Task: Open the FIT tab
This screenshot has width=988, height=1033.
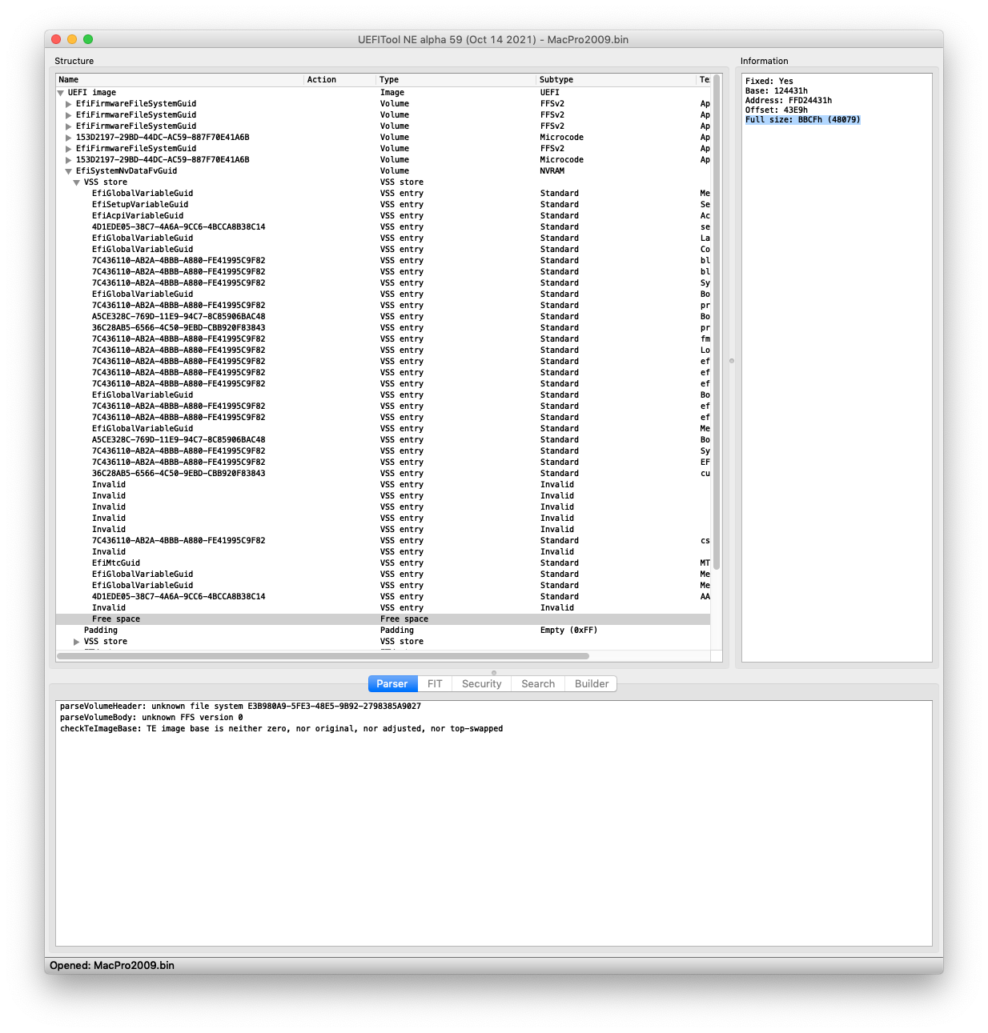Action: tap(435, 683)
